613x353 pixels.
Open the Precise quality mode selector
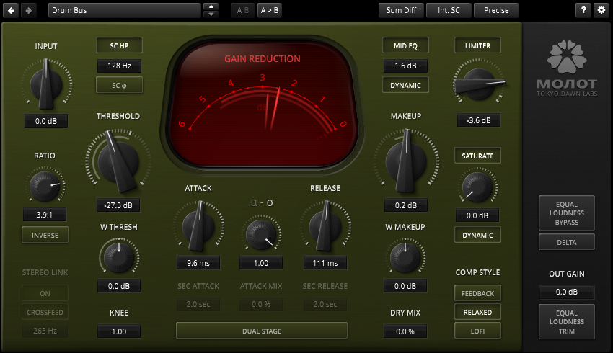coord(496,10)
